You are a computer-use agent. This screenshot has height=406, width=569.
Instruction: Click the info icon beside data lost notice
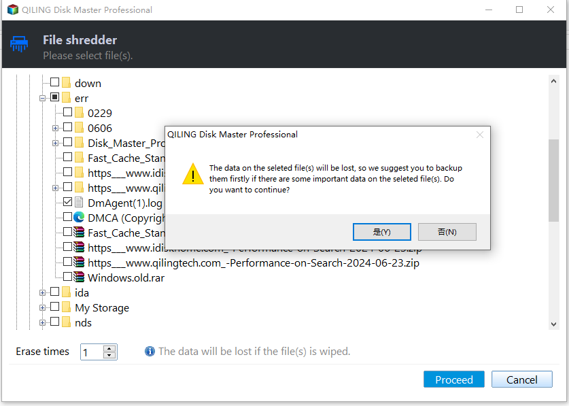[150, 351]
